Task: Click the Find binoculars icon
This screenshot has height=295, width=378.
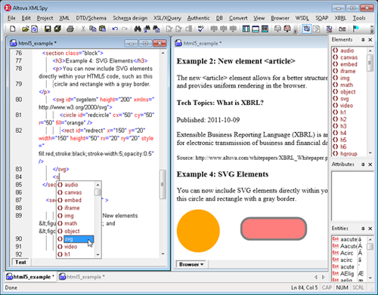Action: coord(138,29)
